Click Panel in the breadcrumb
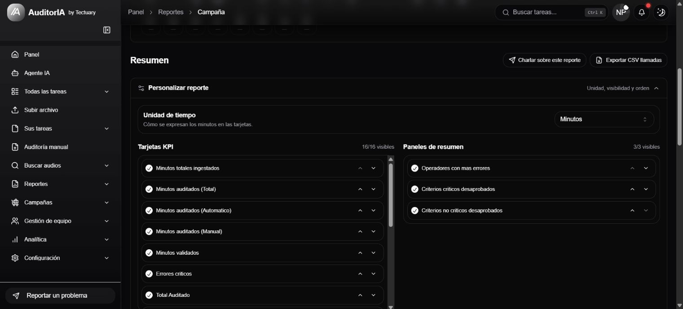This screenshot has height=309, width=683. click(136, 12)
